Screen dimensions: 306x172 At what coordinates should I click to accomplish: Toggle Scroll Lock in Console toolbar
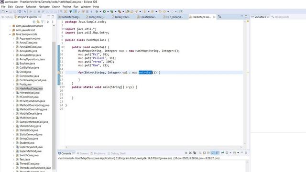(x=204, y=153)
